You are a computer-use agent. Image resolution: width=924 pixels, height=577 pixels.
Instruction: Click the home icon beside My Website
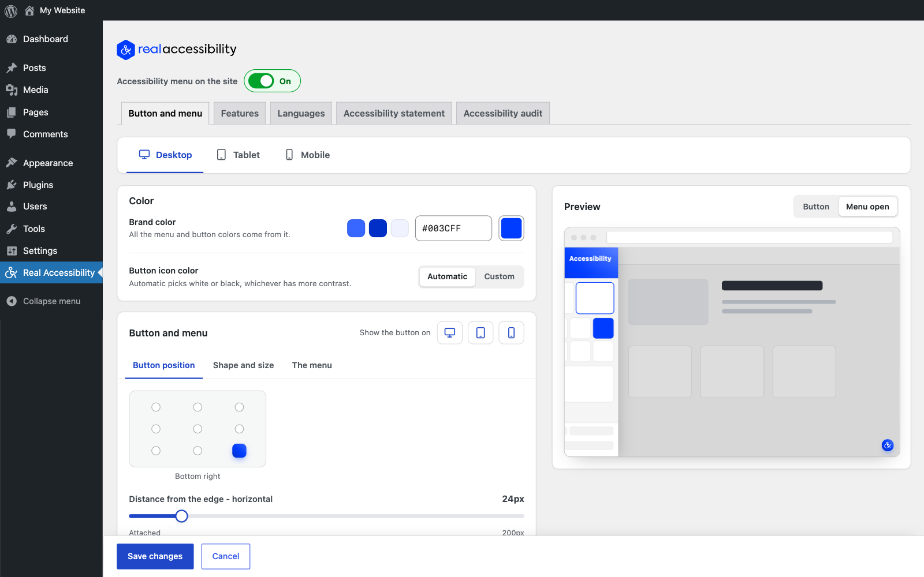(x=29, y=10)
